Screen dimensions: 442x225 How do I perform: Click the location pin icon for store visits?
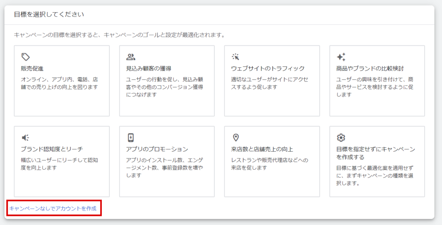236,138
